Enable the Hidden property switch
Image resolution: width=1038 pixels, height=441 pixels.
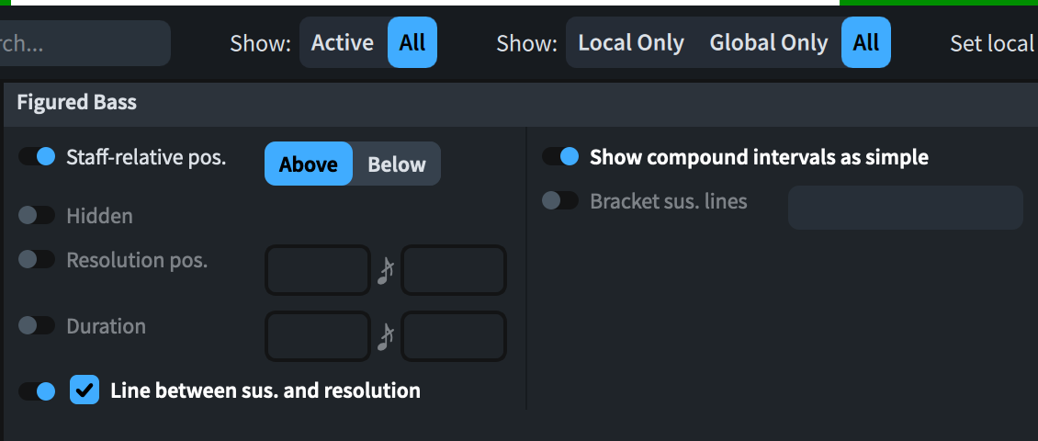click(x=37, y=216)
